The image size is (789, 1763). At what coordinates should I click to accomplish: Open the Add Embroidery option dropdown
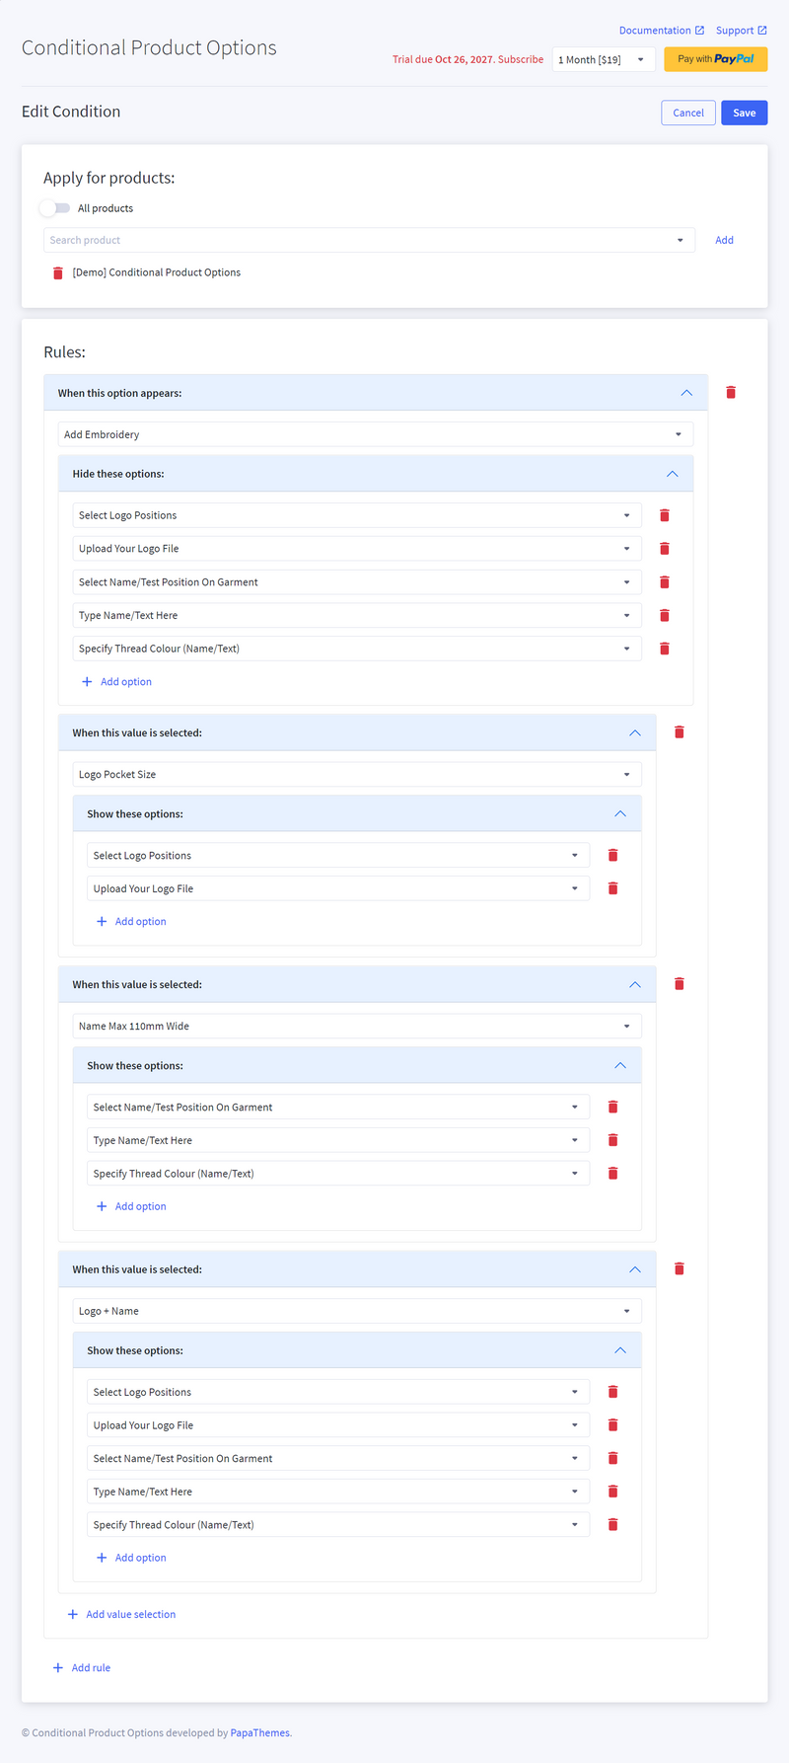pyautogui.click(x=375, y=434)
